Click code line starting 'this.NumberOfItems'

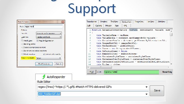(117, 54)
